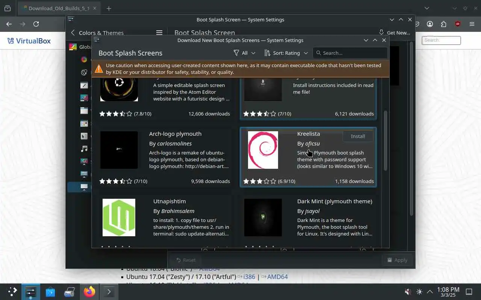The width and height of the screenshot is (481, 300).
Task: Open author oficsu's profile link
Action: pyautogui.click(x=312, y=144)
